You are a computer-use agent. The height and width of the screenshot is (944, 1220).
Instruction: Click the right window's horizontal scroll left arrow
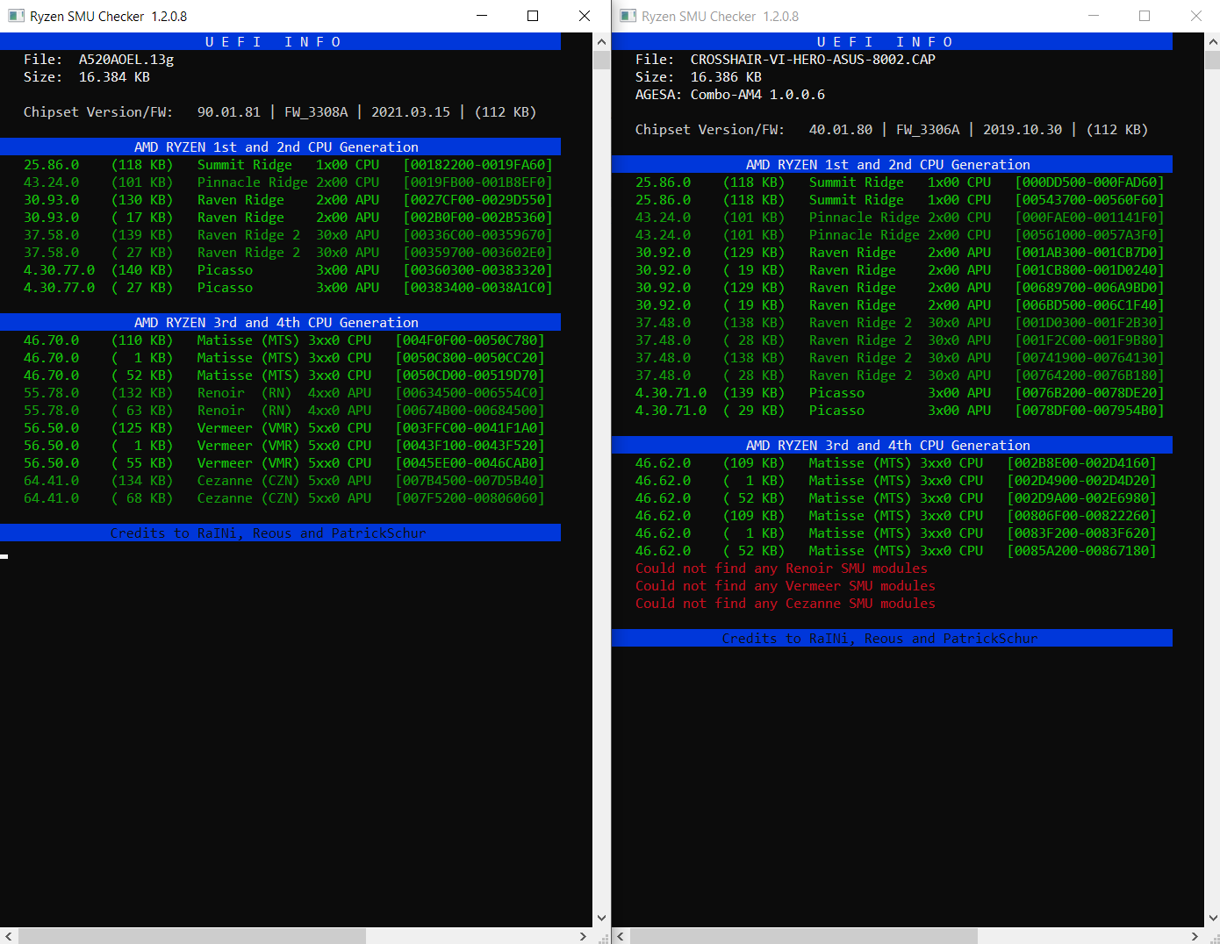(621, 936)
